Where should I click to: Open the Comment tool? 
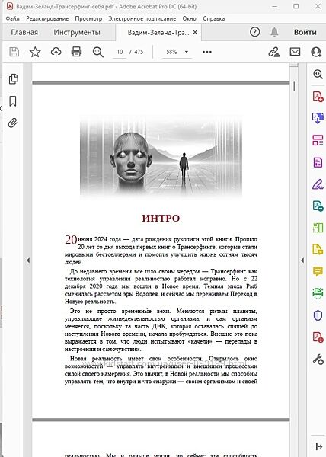318,271
